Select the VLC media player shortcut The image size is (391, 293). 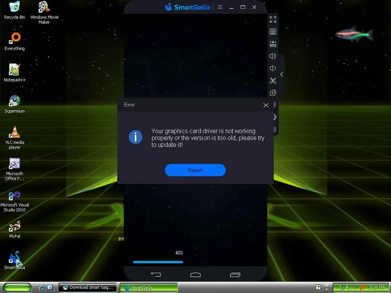[x=15, y=138]
